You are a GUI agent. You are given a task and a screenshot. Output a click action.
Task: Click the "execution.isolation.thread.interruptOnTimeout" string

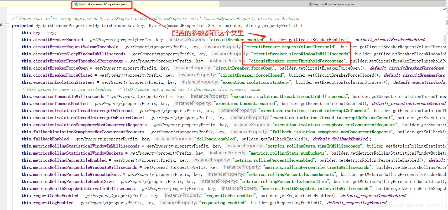pos(314,111)
